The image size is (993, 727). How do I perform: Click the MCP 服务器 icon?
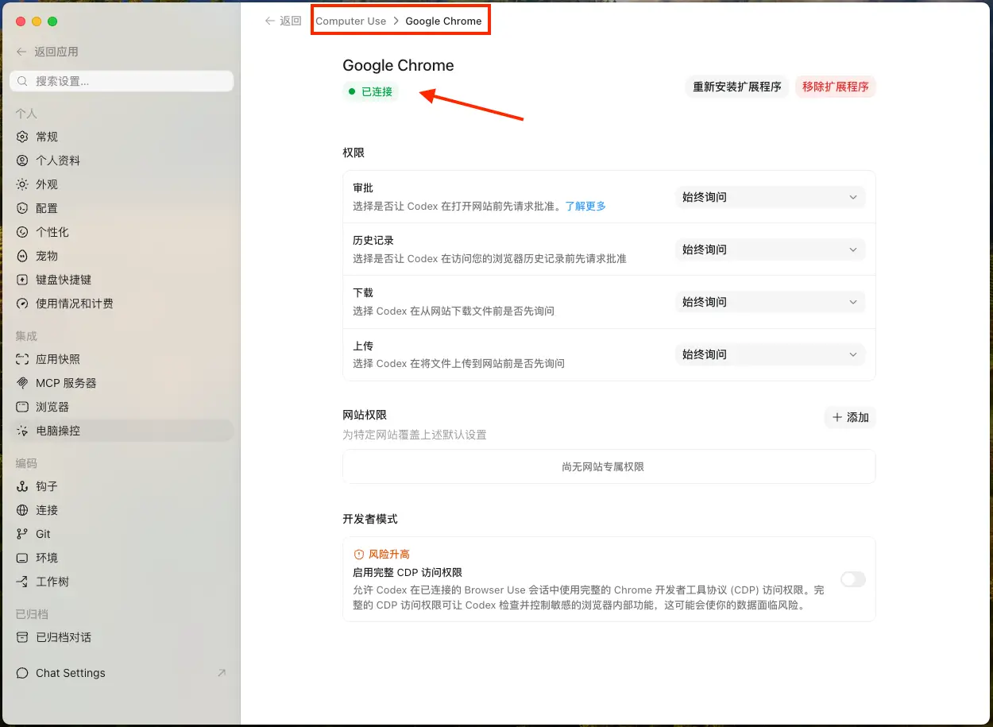point(22,383)
